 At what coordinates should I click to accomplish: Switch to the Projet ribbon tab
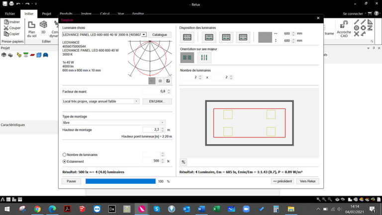pos(46,14)
